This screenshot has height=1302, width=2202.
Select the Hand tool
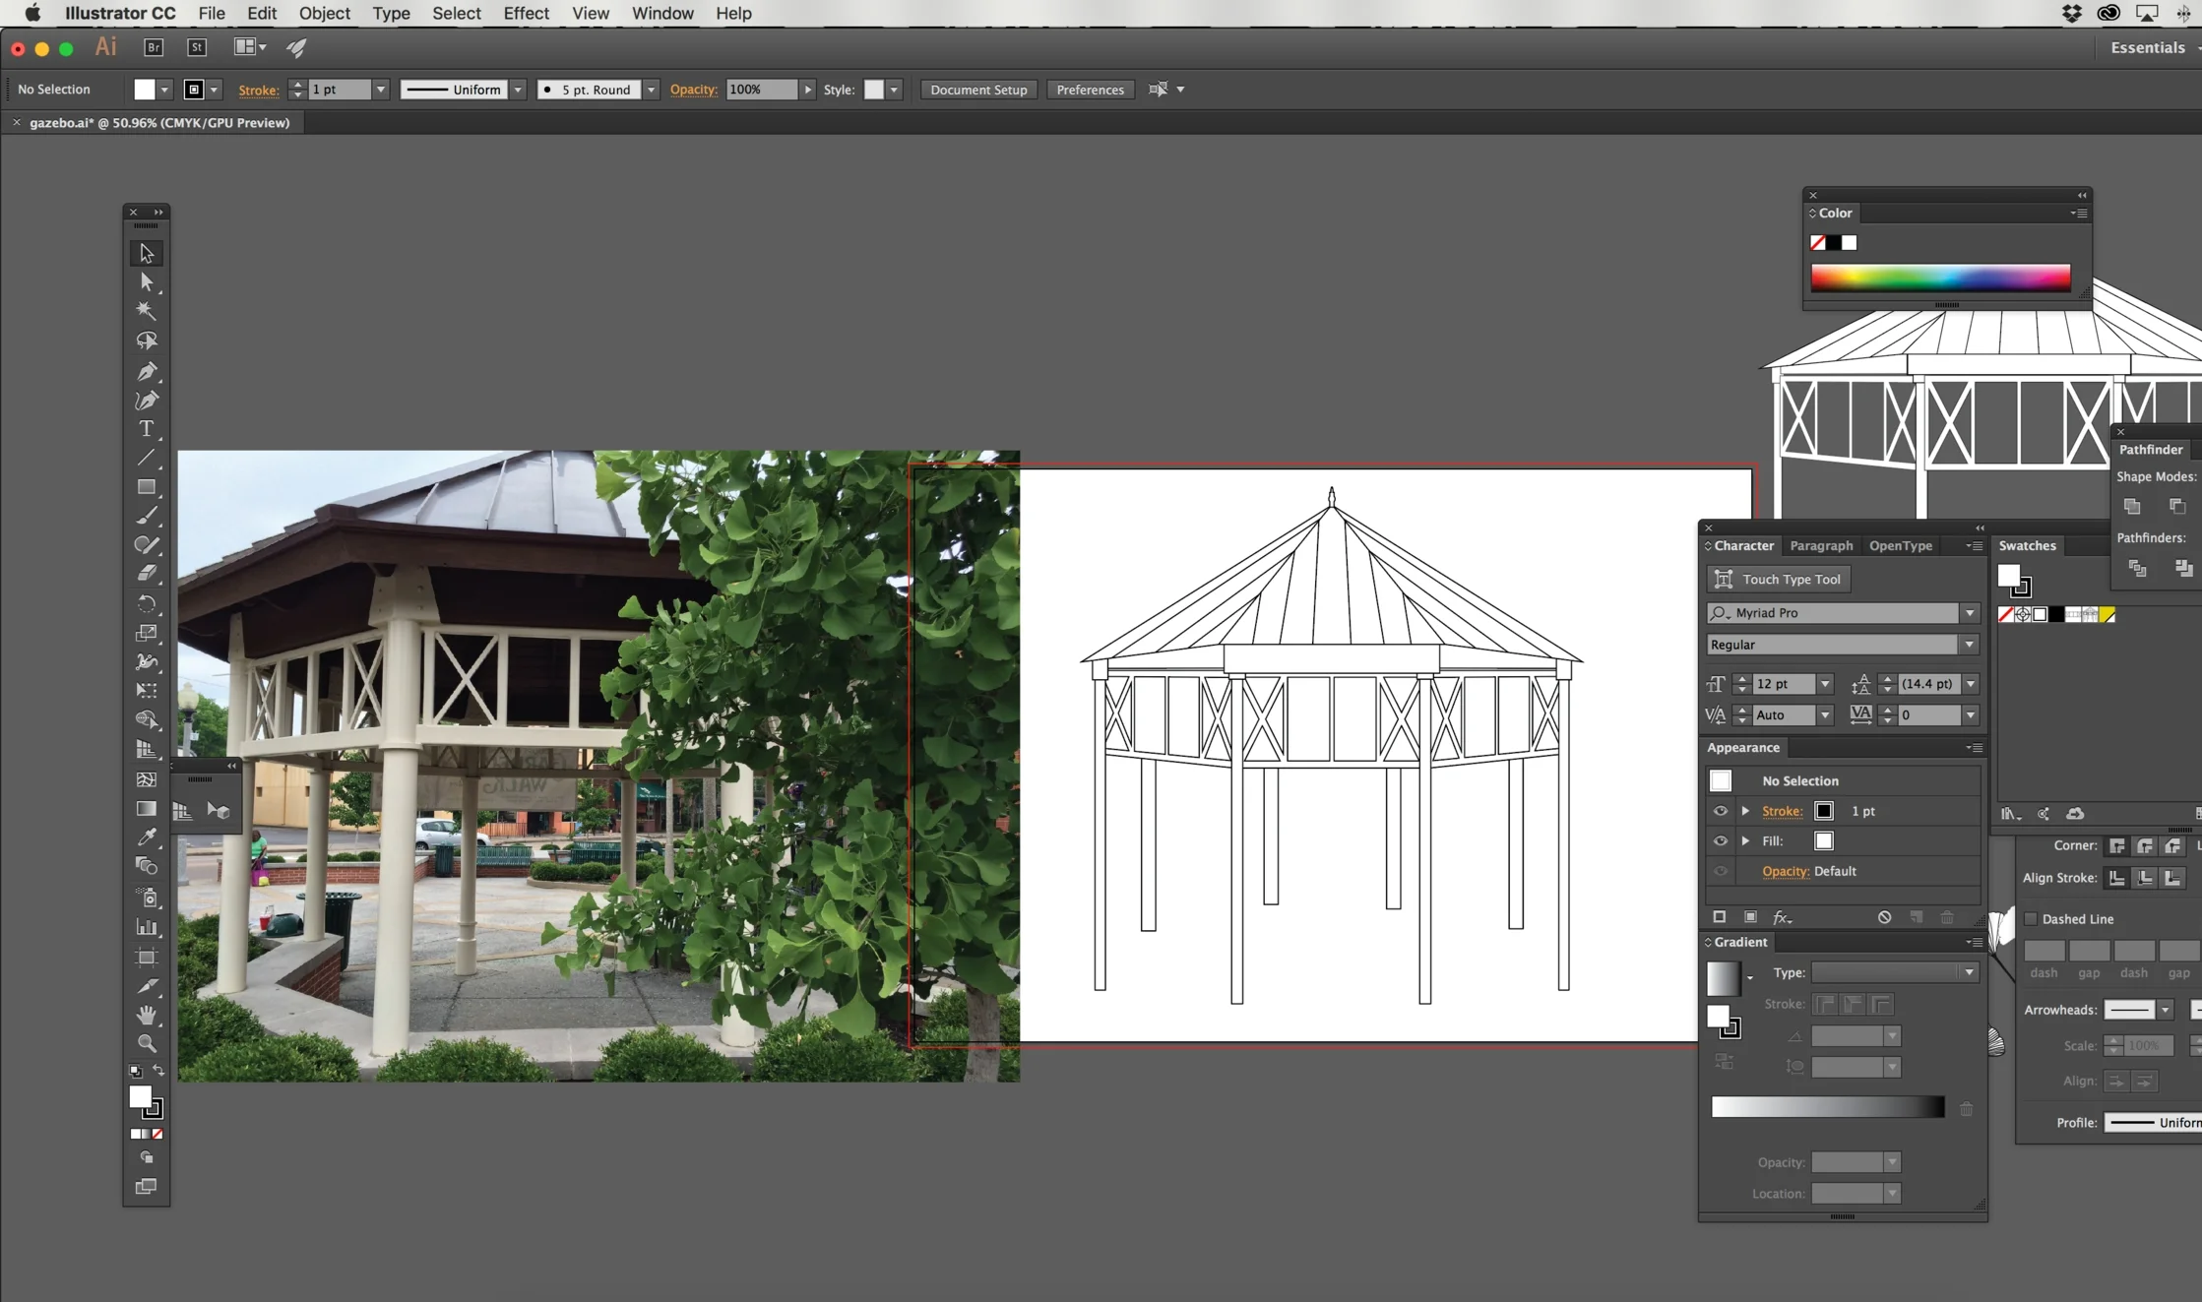click(147, 1015)
